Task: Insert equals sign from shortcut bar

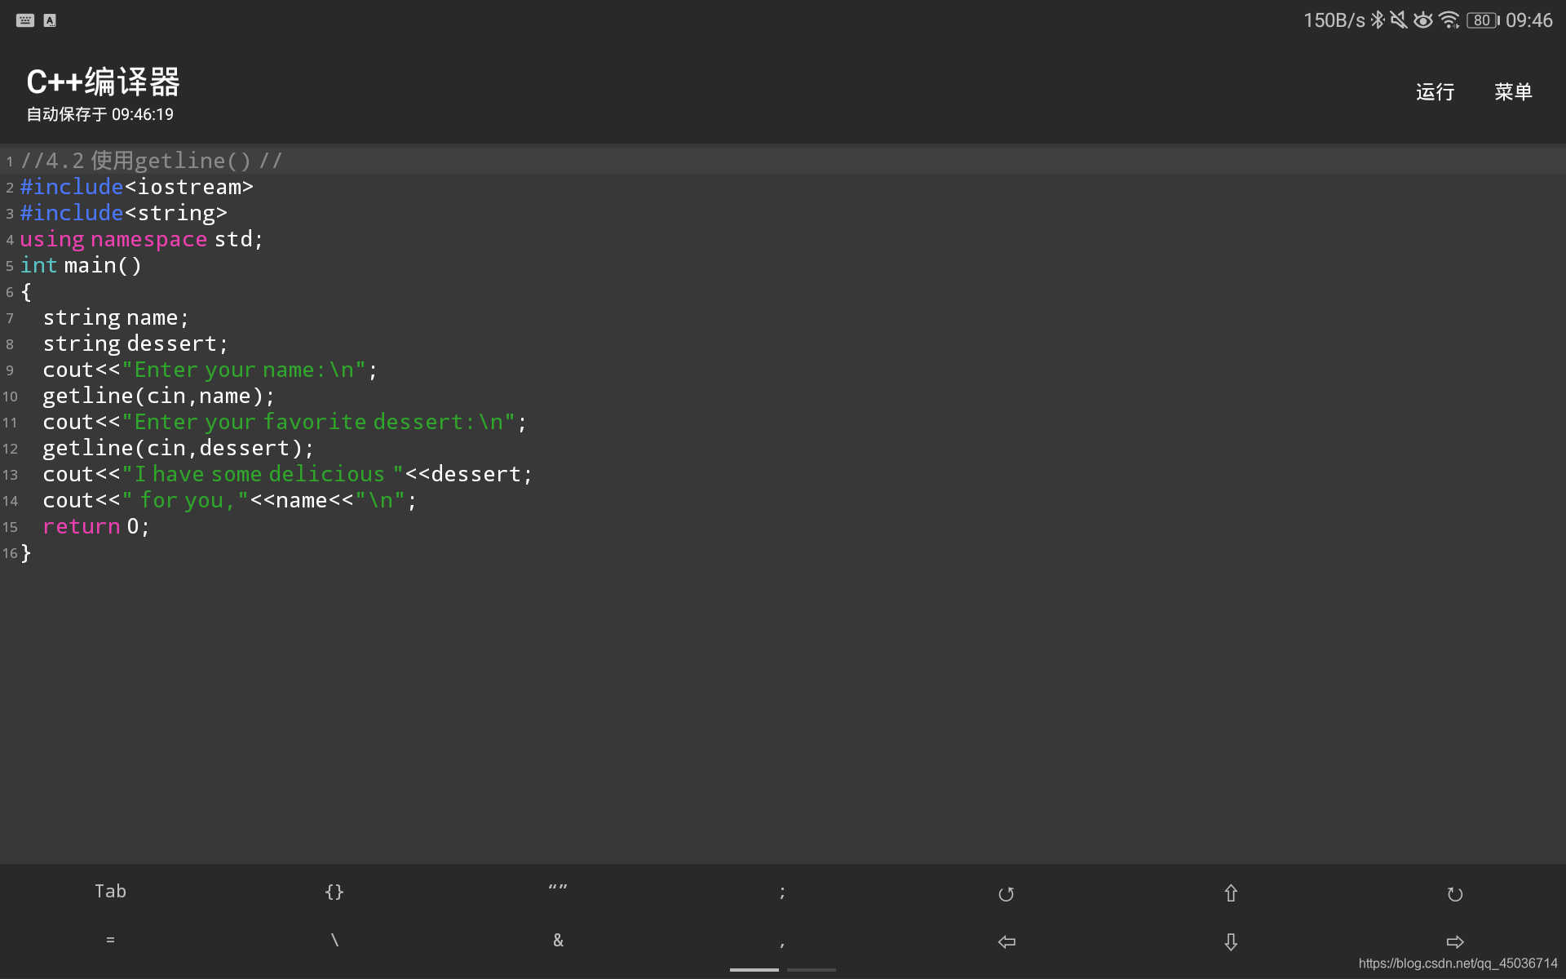Action: tap(110, 941)
